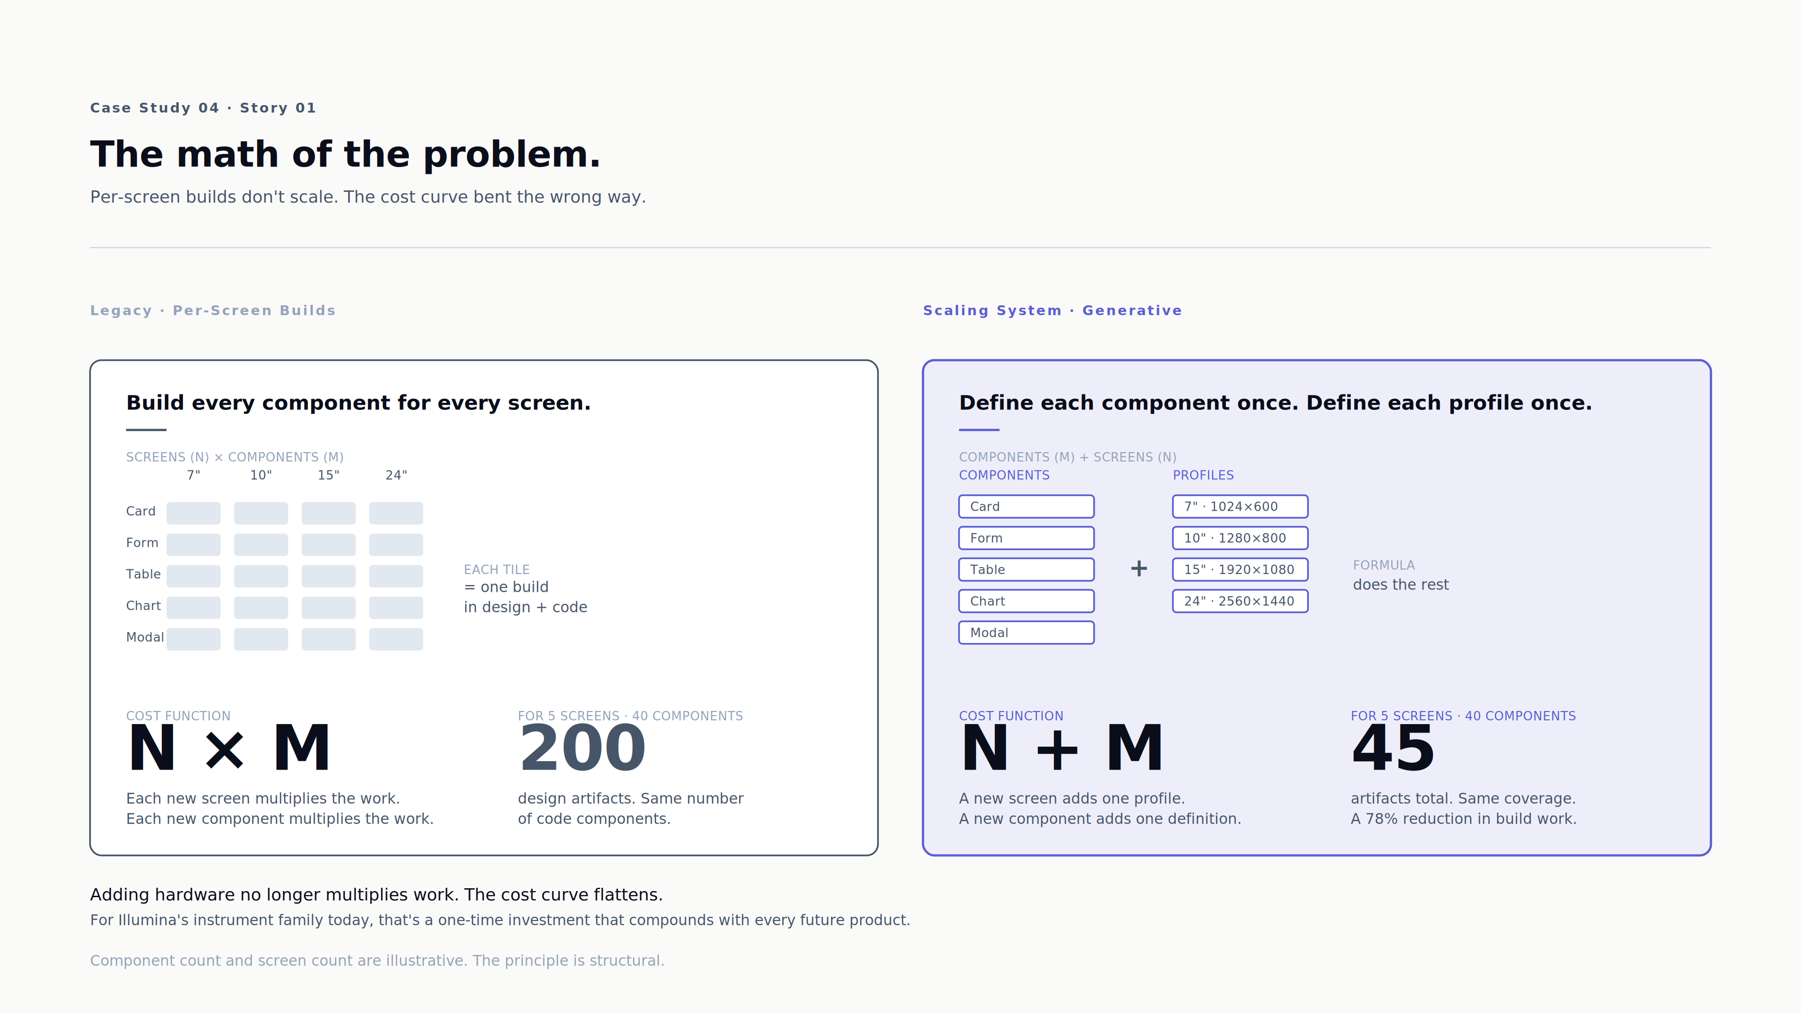Click the Card tile under 7" column

point(193,513)
